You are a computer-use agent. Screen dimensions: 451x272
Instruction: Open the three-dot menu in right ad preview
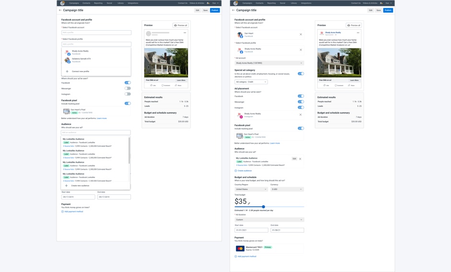point(358,33)
